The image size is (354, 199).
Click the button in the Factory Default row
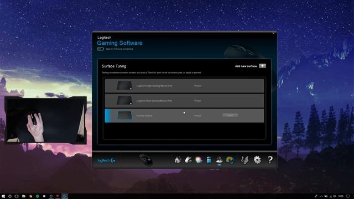(x=230, y=116)
